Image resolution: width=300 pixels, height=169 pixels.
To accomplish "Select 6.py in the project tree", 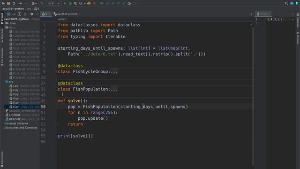I will pyautogui.click(x=22, y=107).
